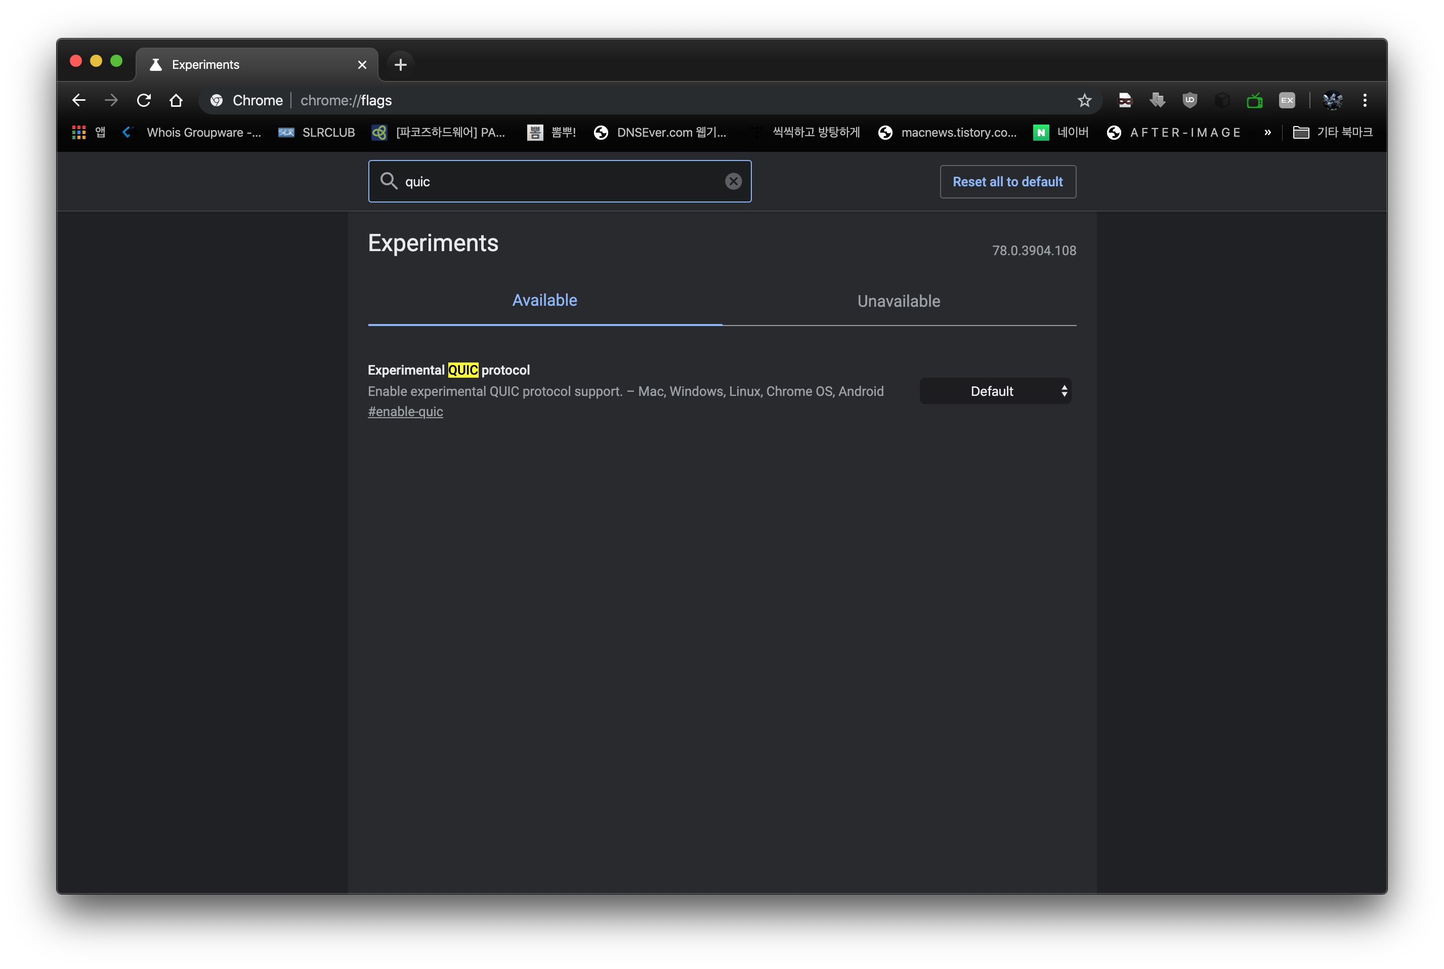Click the browser back arrow
1444x969 pixels.
click(78, 100)
